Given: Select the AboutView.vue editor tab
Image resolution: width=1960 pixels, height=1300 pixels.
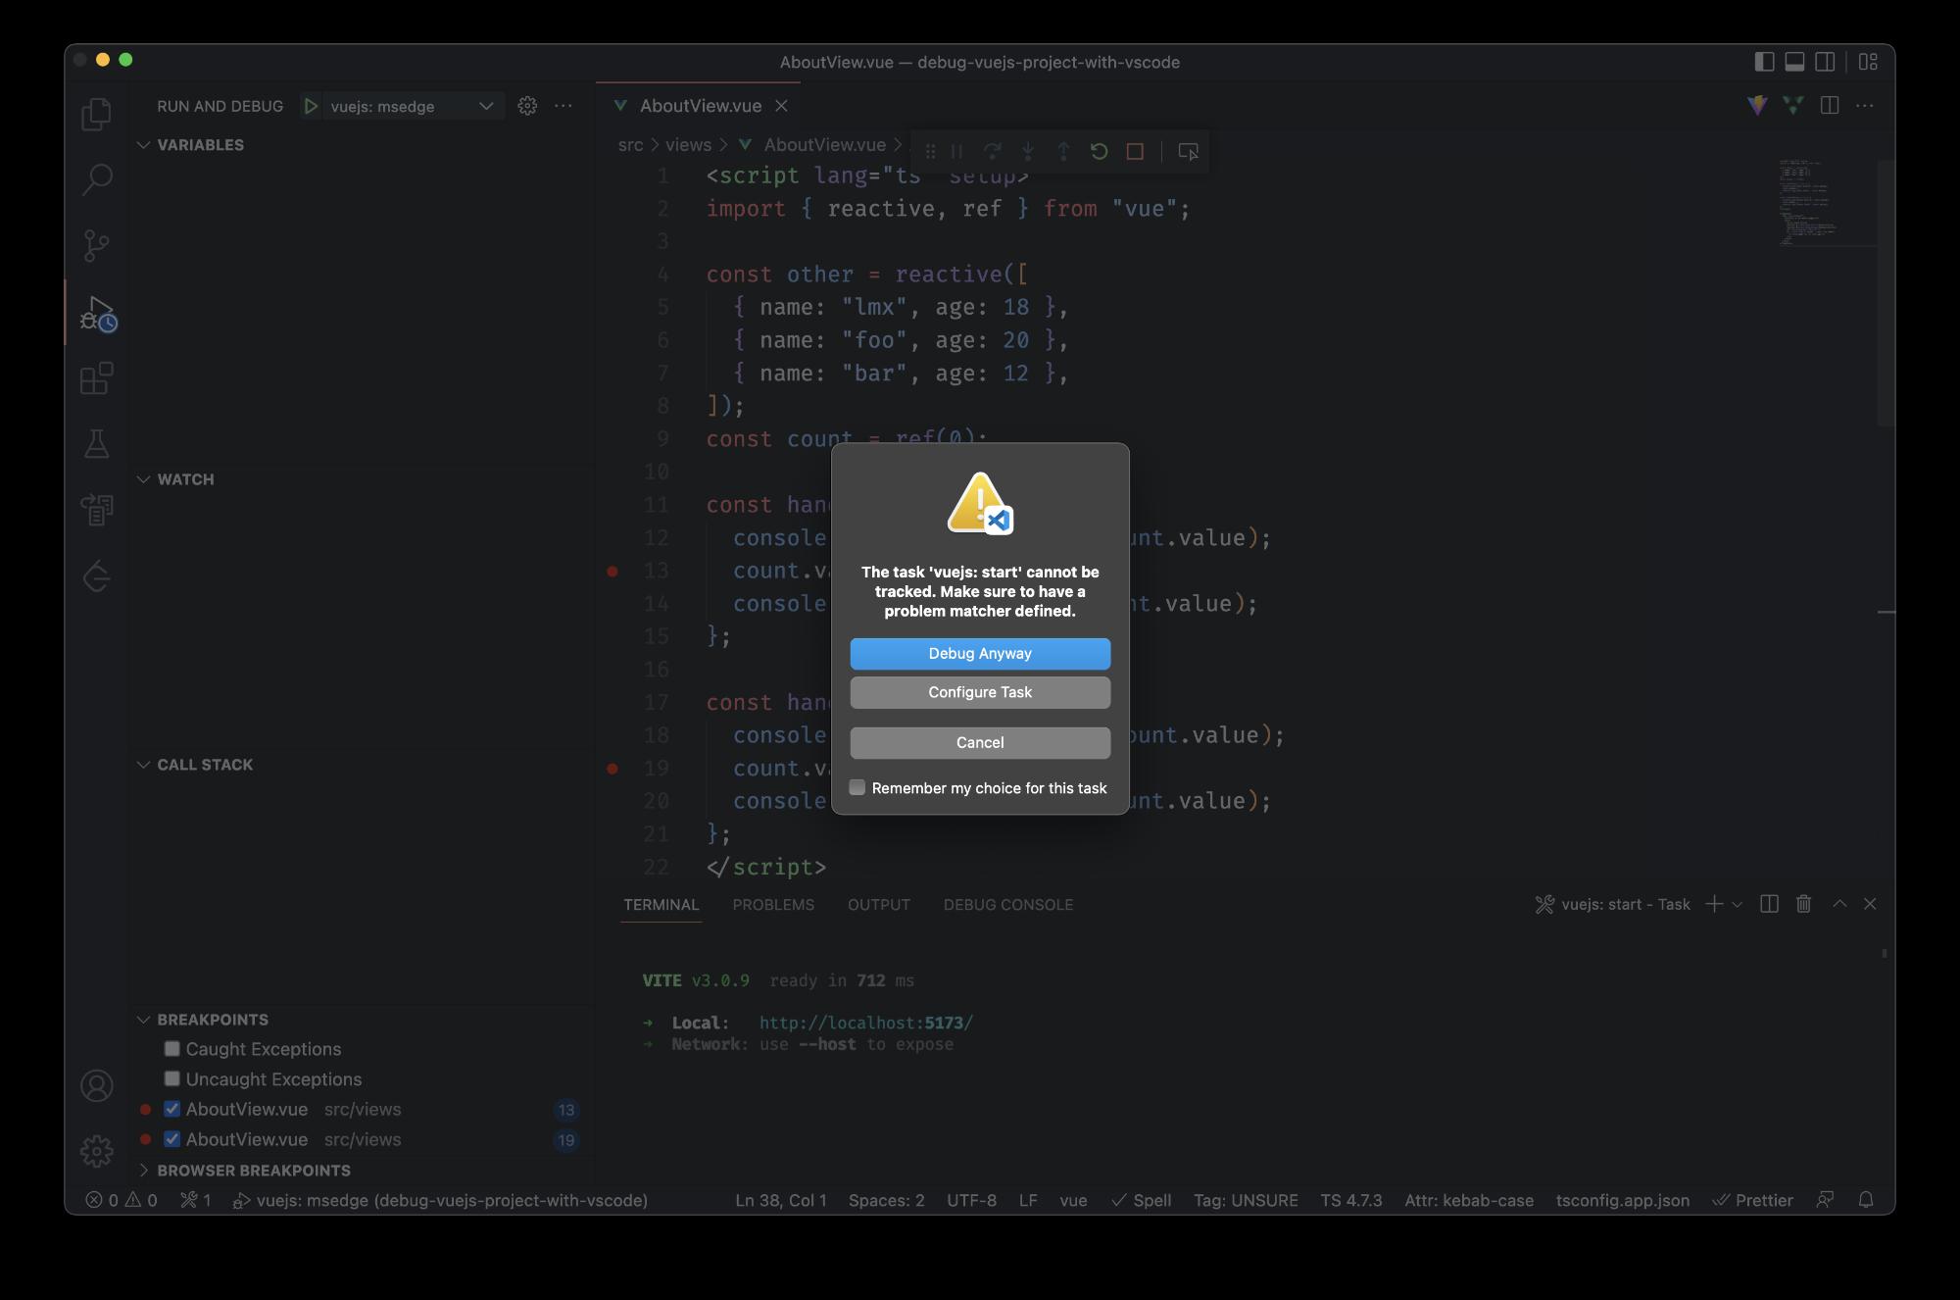Looking at the screenshot, I should 700,106.
